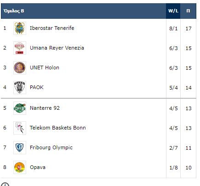Open the UNET Holon round logo
This screenshot has height=186, width=200.
pyautogui.click(x=20, y=68)
